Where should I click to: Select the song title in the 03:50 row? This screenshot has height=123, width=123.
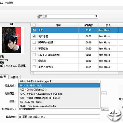pyautogui.click(x=42, y=61)
